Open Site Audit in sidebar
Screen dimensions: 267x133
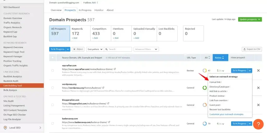click(9, 101)
